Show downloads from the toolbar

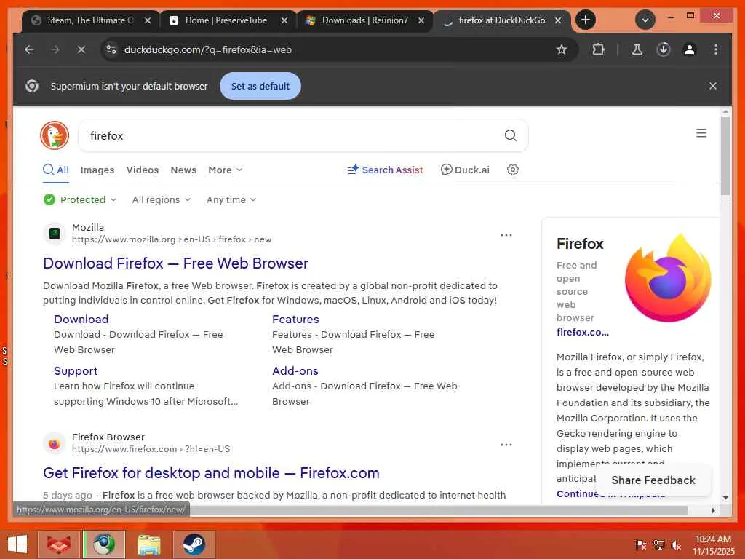pos(664,49)
